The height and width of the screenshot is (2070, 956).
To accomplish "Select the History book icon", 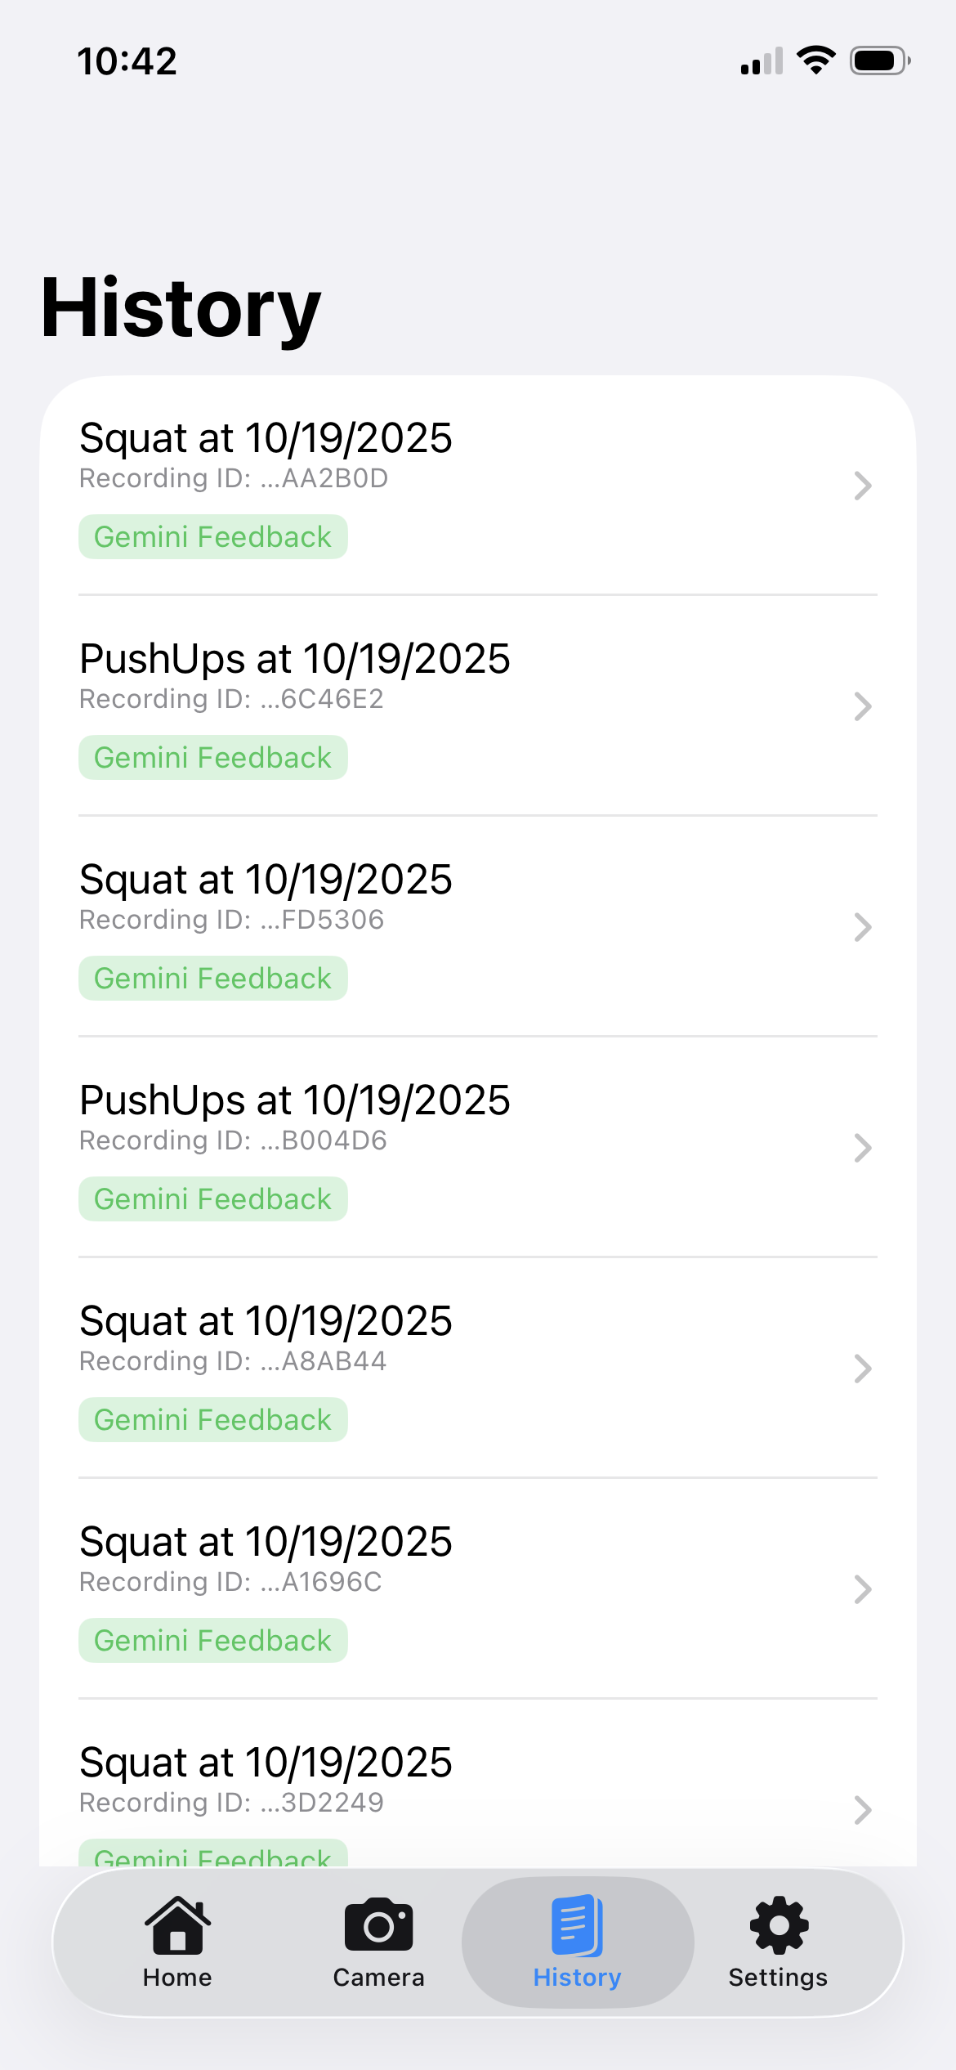I will tap(577, 1925).
